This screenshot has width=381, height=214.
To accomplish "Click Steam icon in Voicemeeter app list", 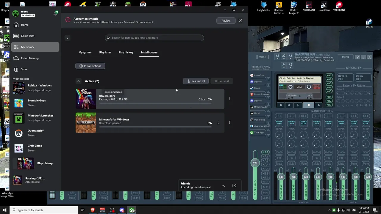I will point(252,88).
